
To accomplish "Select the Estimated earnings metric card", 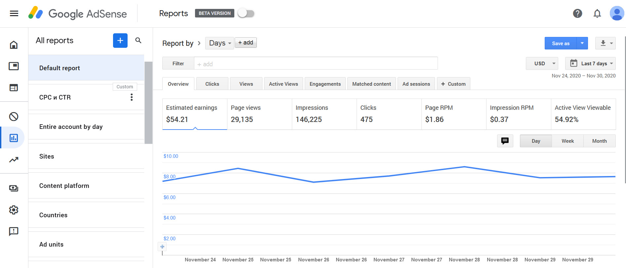I will tap(195, 114).
